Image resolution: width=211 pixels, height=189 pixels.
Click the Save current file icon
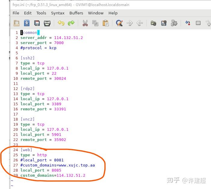[27, 23]
